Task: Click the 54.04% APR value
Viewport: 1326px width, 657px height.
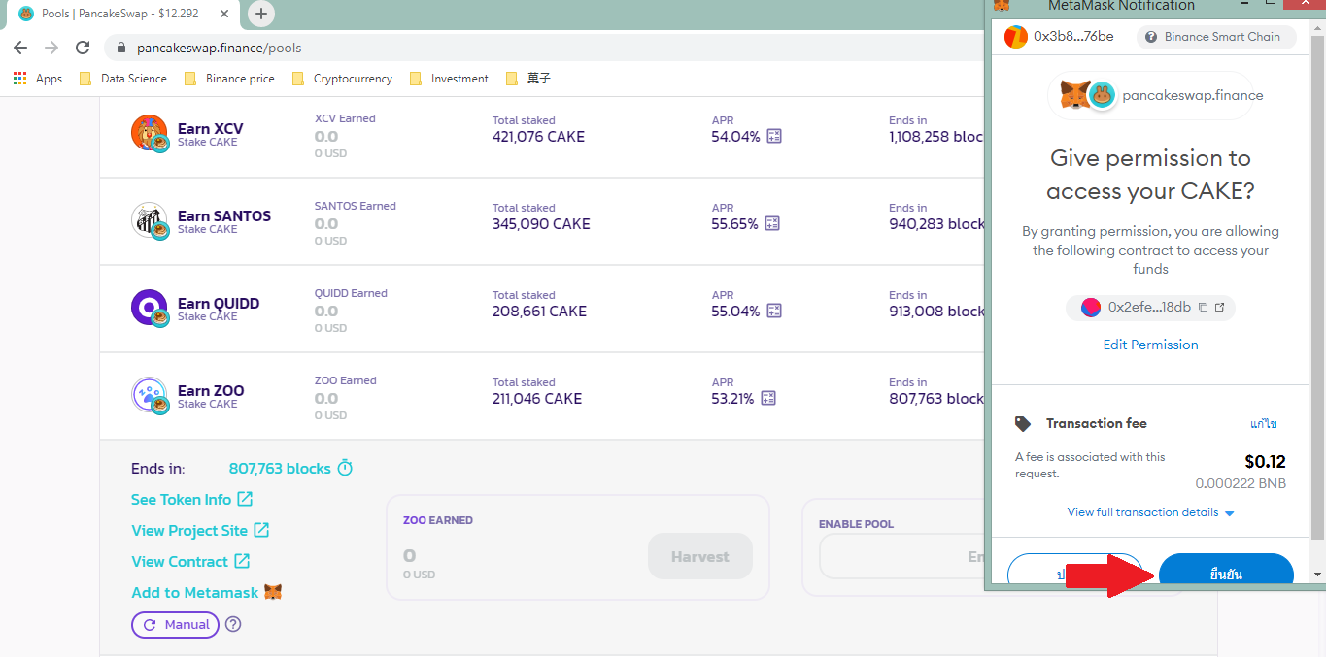Action: (x=735, y=137)
